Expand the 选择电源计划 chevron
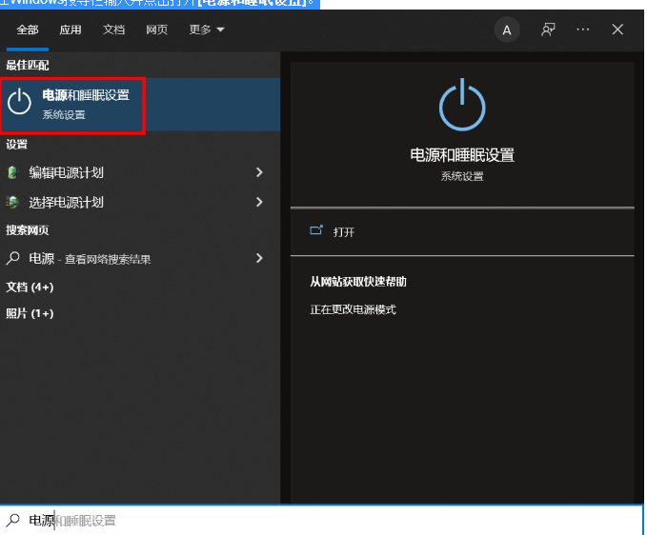Viewport: 647px width, 535px height. pyautogui.click(x=259, y=202)
